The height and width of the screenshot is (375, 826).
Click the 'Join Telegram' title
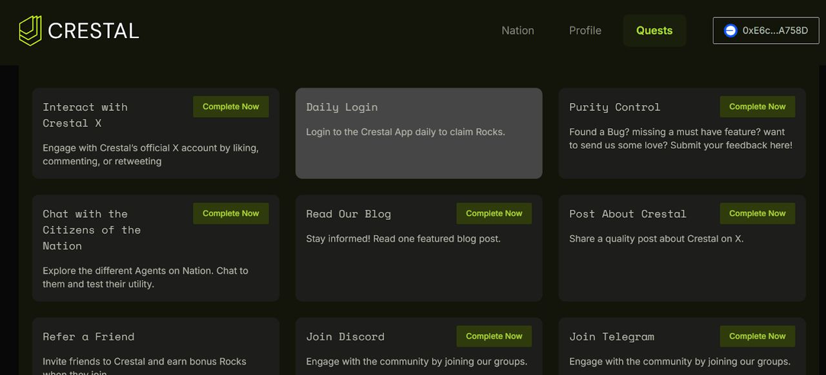[612, 336]
